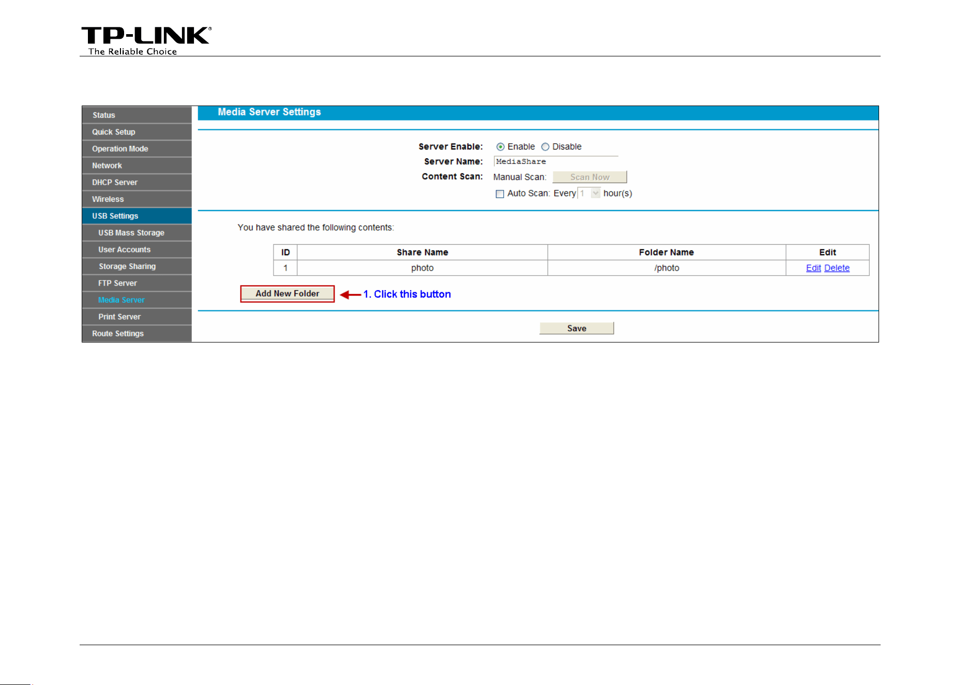Open Route Settings menu
Screen dimensions: 968x685
[137, 334]
